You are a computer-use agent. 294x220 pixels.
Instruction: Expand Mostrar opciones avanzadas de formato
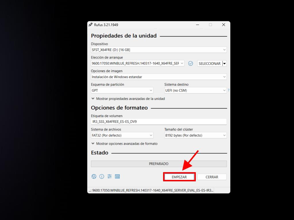coord(125,144)
